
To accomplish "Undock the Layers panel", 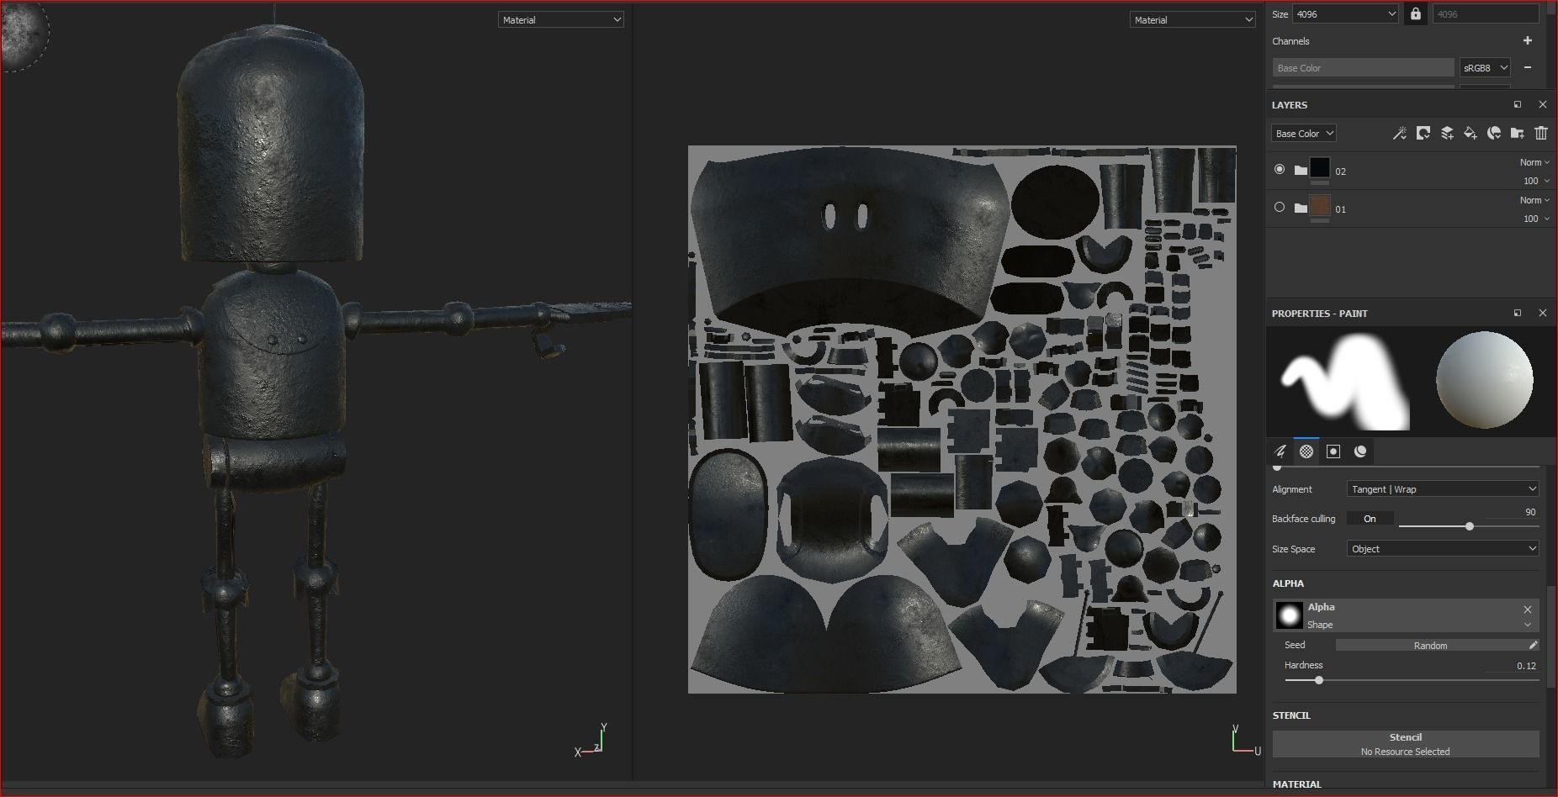I will coord(1518,104).
